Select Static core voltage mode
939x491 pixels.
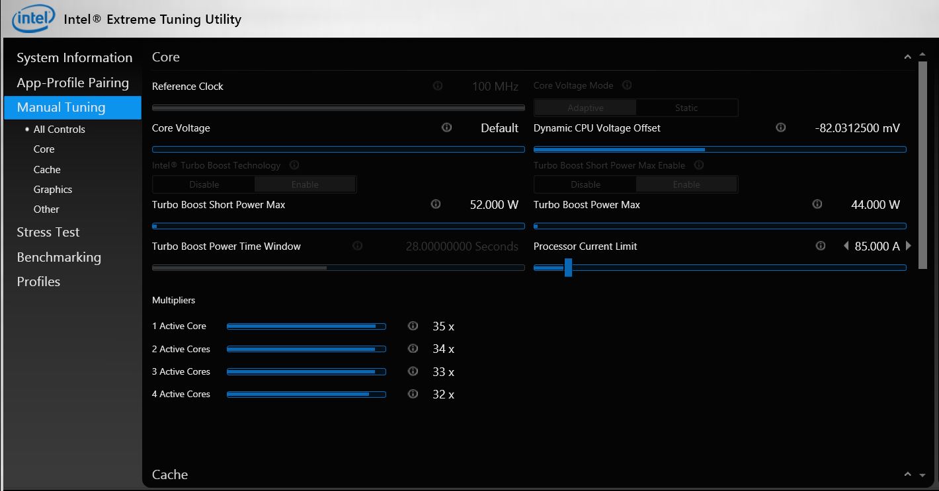(x=686, y=108)
